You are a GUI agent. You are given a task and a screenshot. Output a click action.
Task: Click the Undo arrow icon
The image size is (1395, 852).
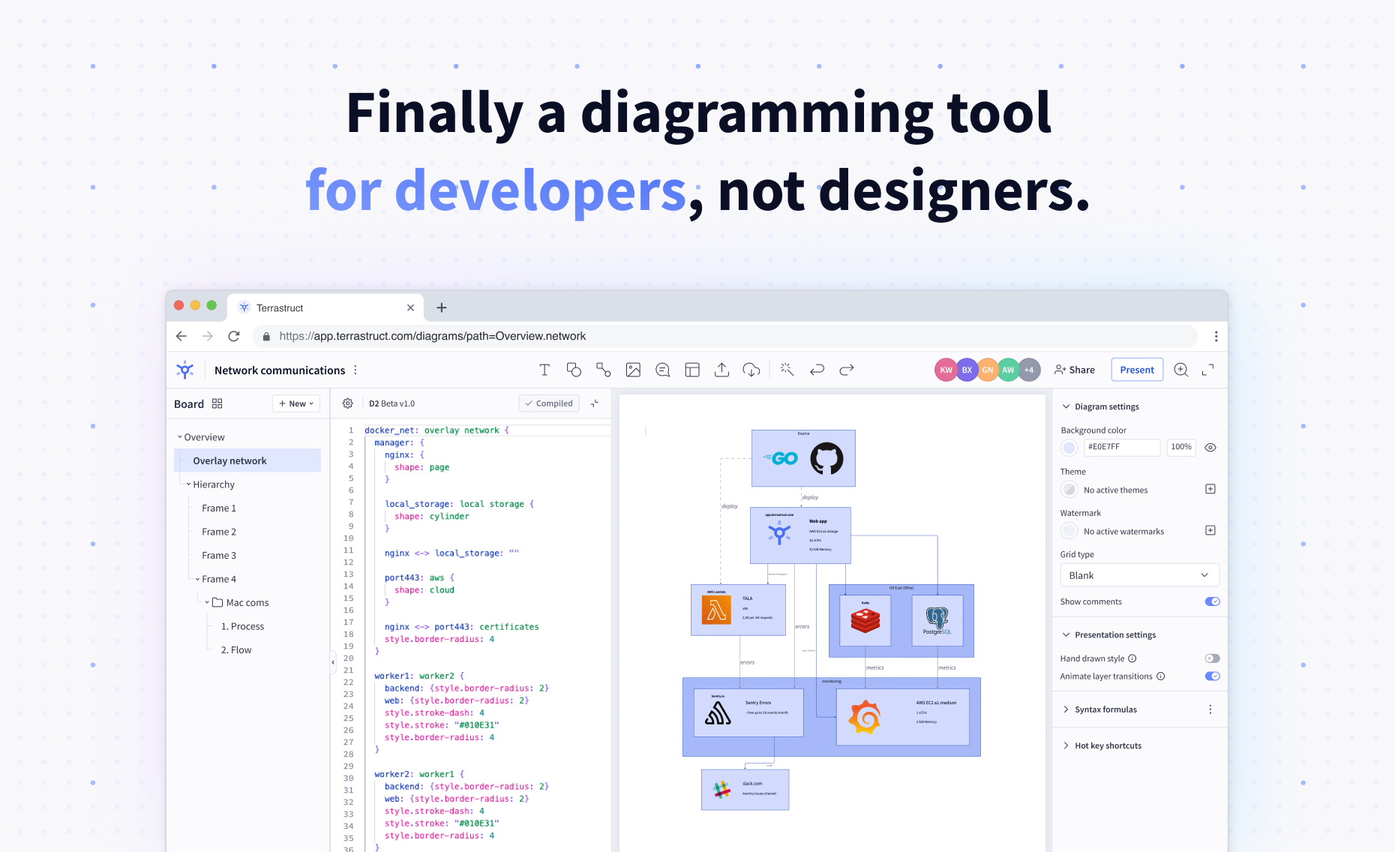817,370
